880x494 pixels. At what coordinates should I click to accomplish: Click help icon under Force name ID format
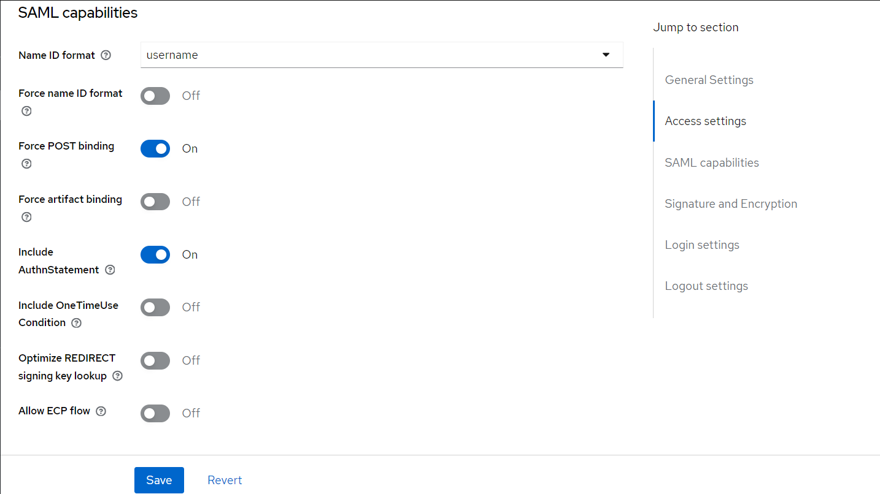click(x=26, y=111)
